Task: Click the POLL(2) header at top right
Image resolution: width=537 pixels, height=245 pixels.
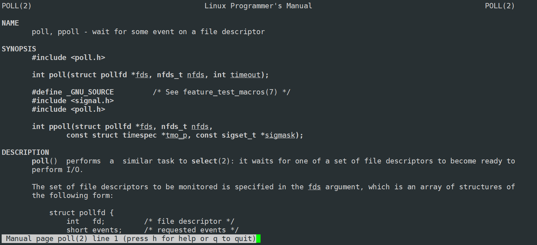Action: tap(500, 6)
